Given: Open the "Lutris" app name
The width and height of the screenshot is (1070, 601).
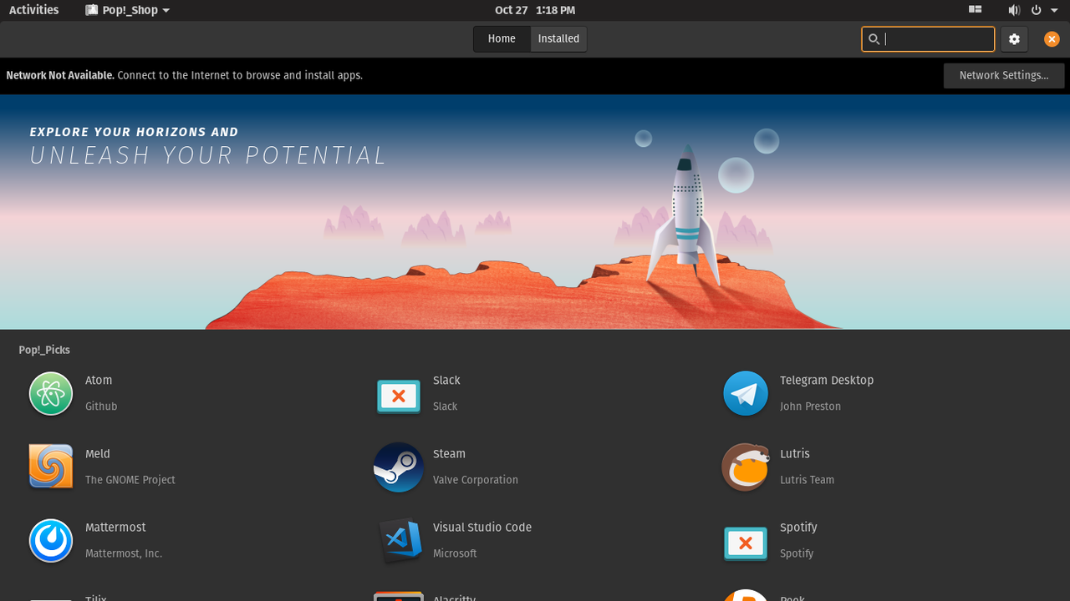Looking at the screenshot, I should pyautogui.click(x=795, y=454).
